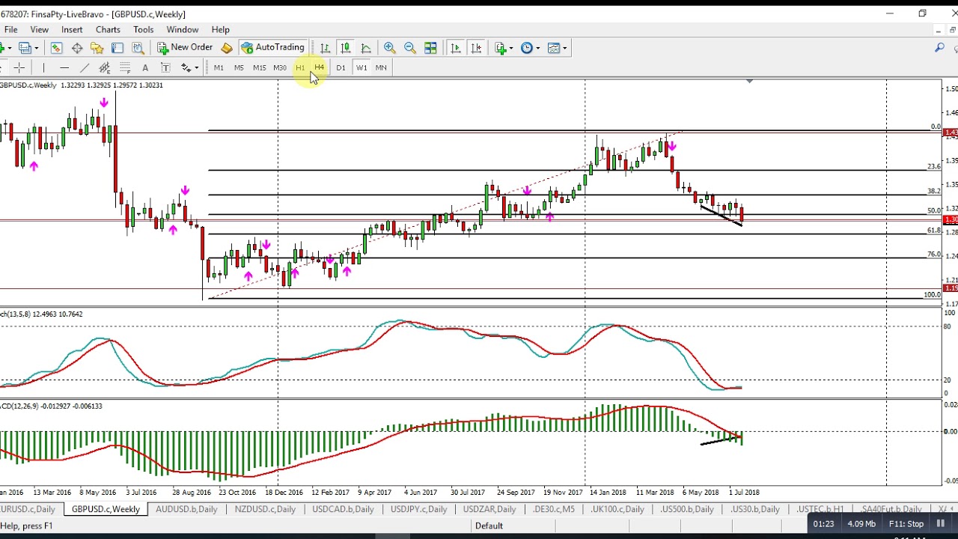
Task: Select the Crosshair tool
Action: (x=19, y=68)
